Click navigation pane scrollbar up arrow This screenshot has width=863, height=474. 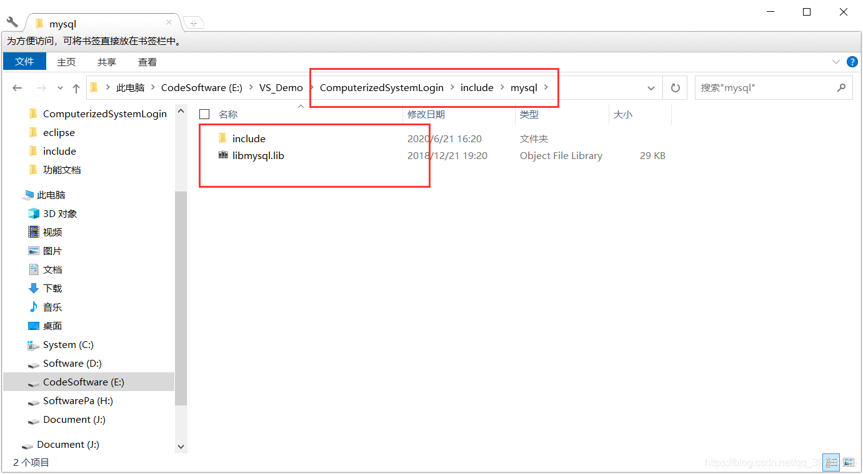tap(181, 111)
